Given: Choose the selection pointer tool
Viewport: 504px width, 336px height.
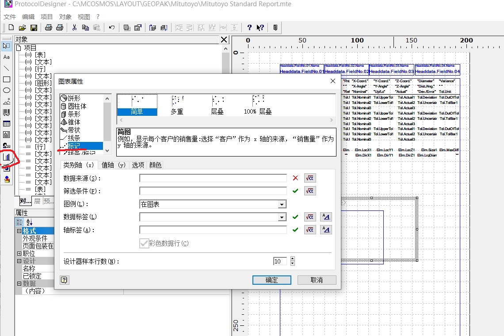Looking at the screenshot, I should 7,46.
